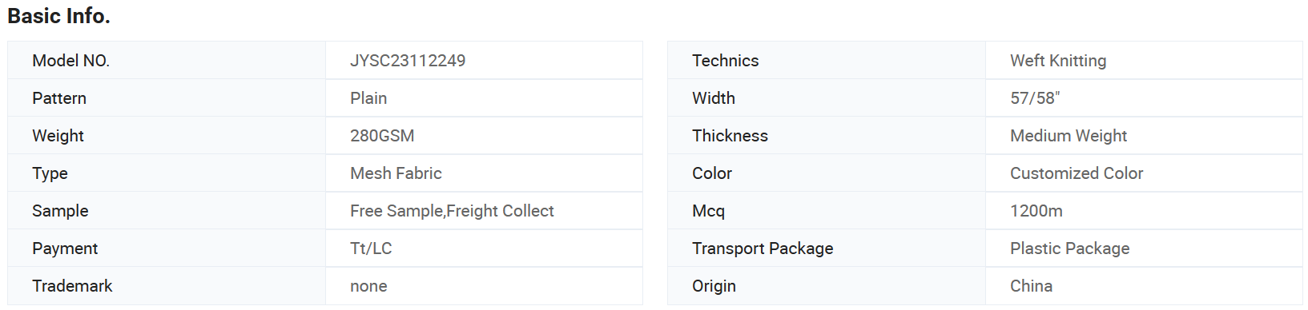Select the 57/58" width value
Image resolution: width=1308 pixels, height=310 pixels.
(1035, 98)
